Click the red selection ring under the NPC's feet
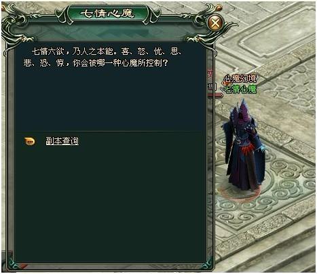317x274 pixels. pos(240,193)
